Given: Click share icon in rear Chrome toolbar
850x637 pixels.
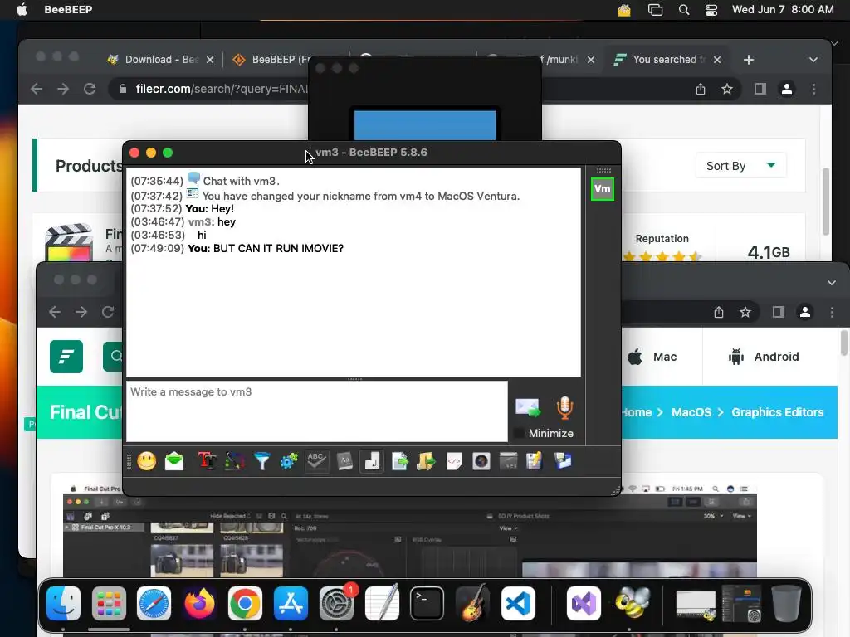Looking at the screenshot, I should click(x=701, y=89).
